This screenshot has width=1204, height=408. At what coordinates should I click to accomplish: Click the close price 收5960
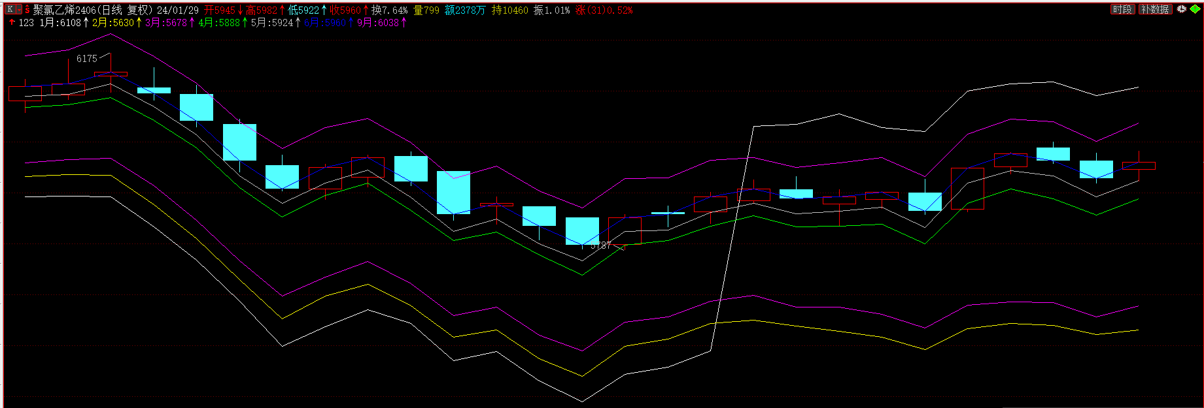[345, 10]
